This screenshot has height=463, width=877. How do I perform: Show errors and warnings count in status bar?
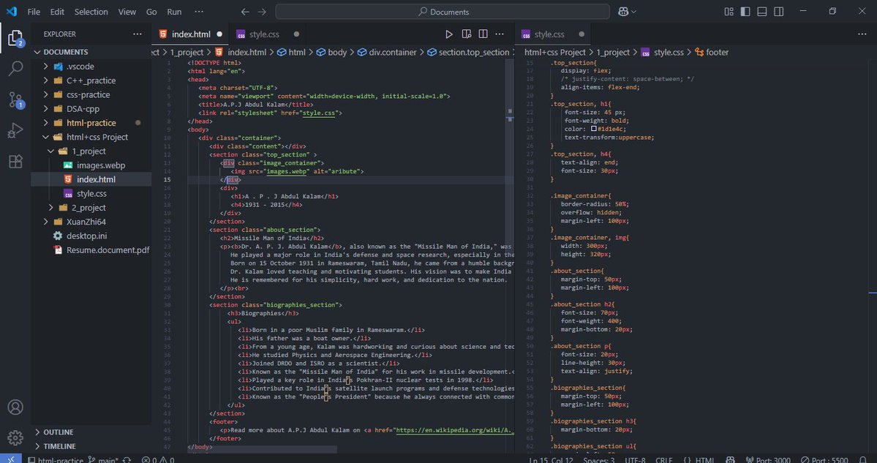coord(158,459)
